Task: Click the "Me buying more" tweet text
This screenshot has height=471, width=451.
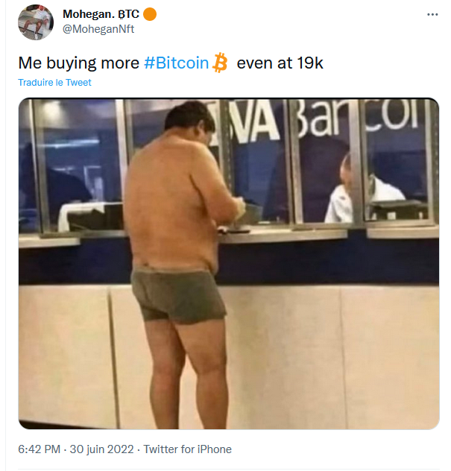Action: coord(78,63)
